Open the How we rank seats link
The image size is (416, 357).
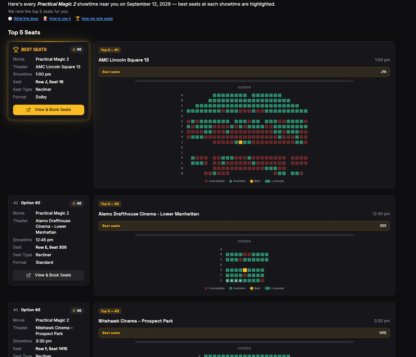pos(97,18)
